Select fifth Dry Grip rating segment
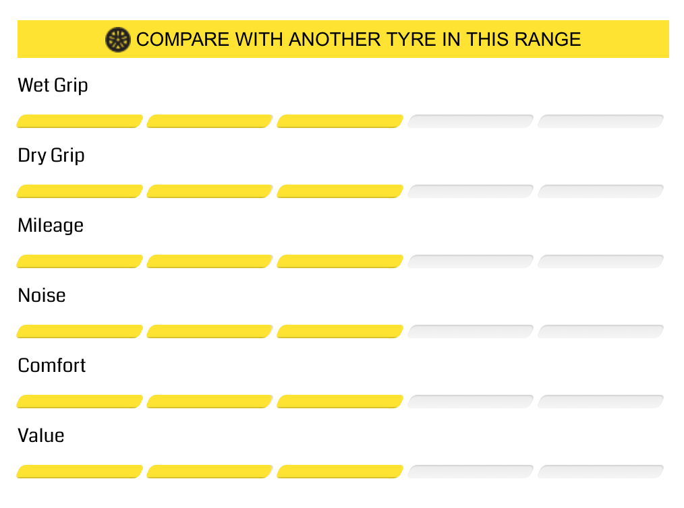684x508 pixels. [600, 191]
